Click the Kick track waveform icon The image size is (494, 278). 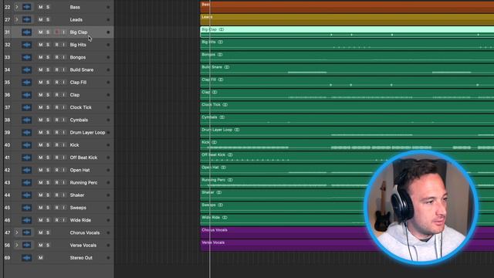[x=27, y=145]
